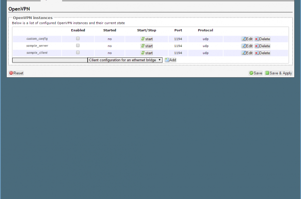
Task: Enable the custom_config checkbox
Action: coord(78,38)
